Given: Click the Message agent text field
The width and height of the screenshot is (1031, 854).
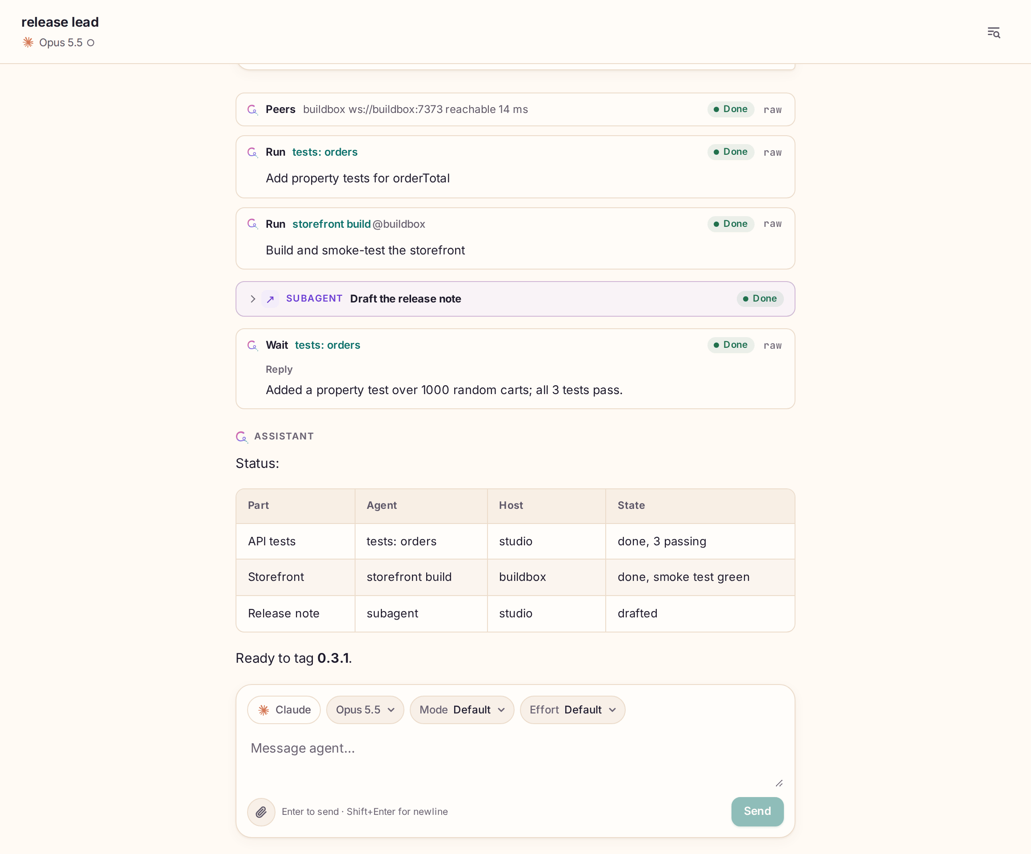Looking at the screenshot, I should (x=515, y=761).
